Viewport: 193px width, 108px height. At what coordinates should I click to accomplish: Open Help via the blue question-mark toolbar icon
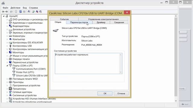(x=21, y=12)
